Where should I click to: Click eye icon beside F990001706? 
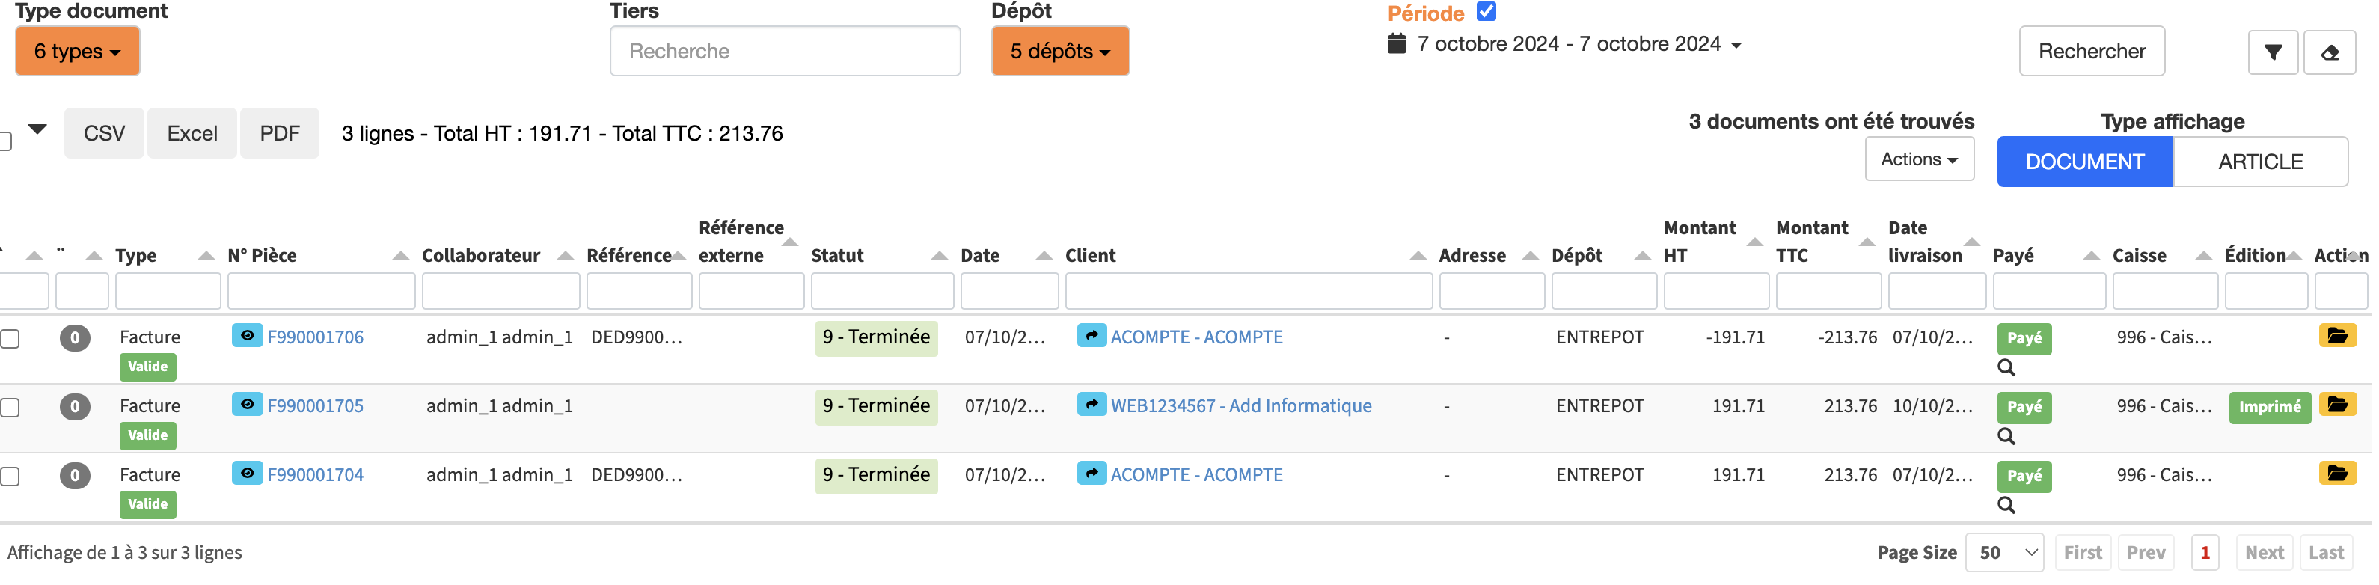coord(247,335)
